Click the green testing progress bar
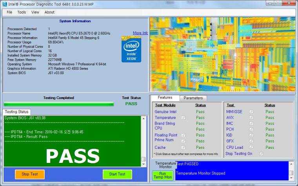The image size is (298, 186). (x=59, y=104)
